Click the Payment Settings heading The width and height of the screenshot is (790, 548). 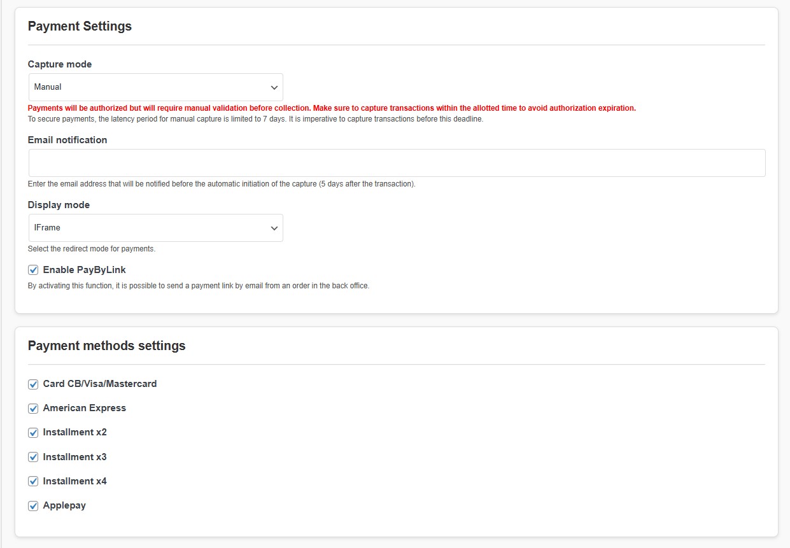coord(79,26)
